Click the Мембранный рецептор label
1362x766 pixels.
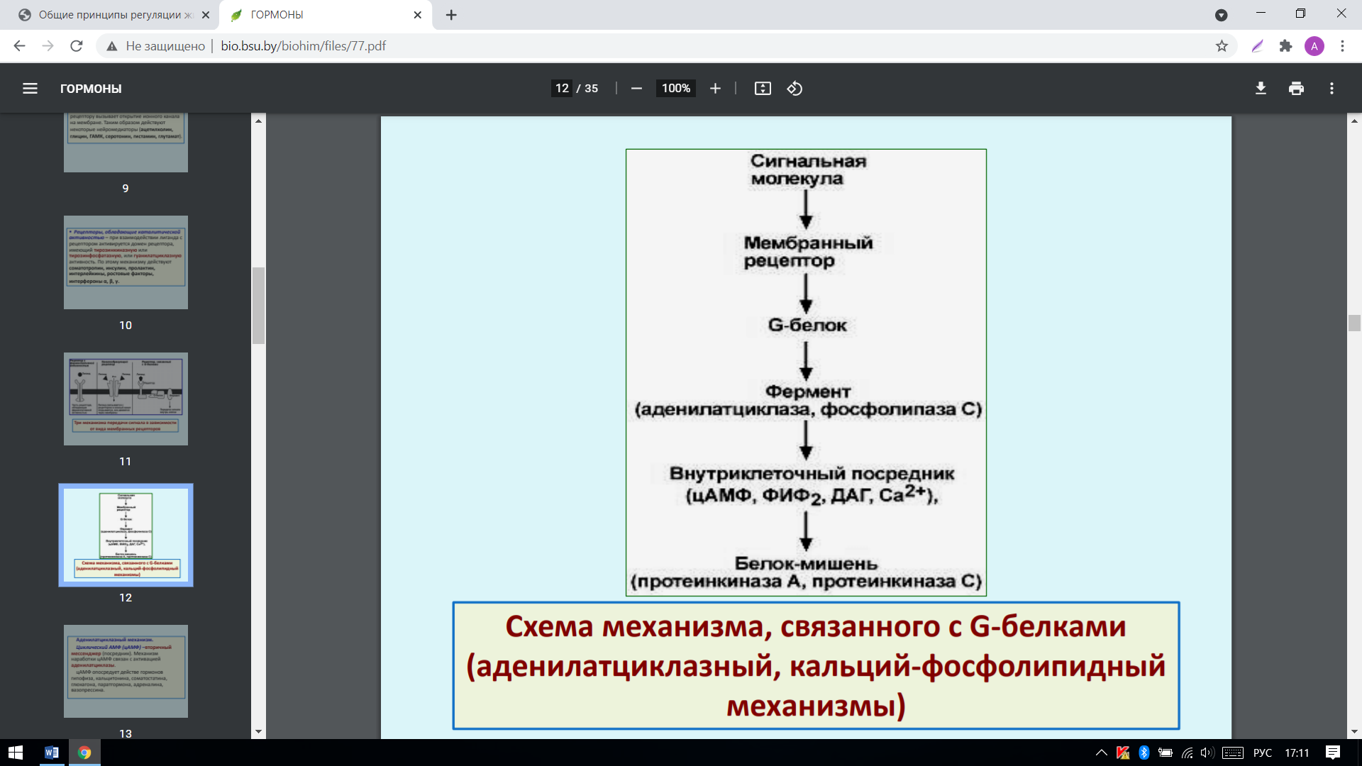[x=807, y=252]
